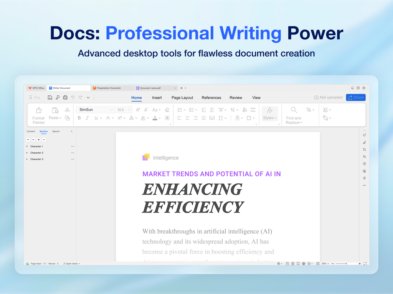Click the Clear Formatting (eraser) icon
Viewport: 393px width, 294px height.
click(167, 110)
